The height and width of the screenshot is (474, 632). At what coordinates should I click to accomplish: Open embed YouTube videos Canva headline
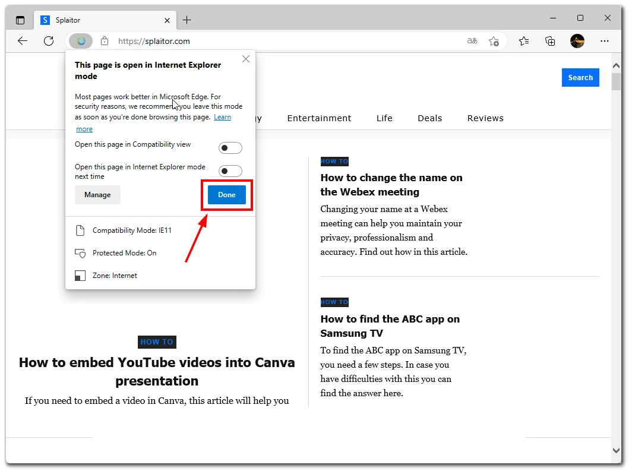[x=157, y=371]
